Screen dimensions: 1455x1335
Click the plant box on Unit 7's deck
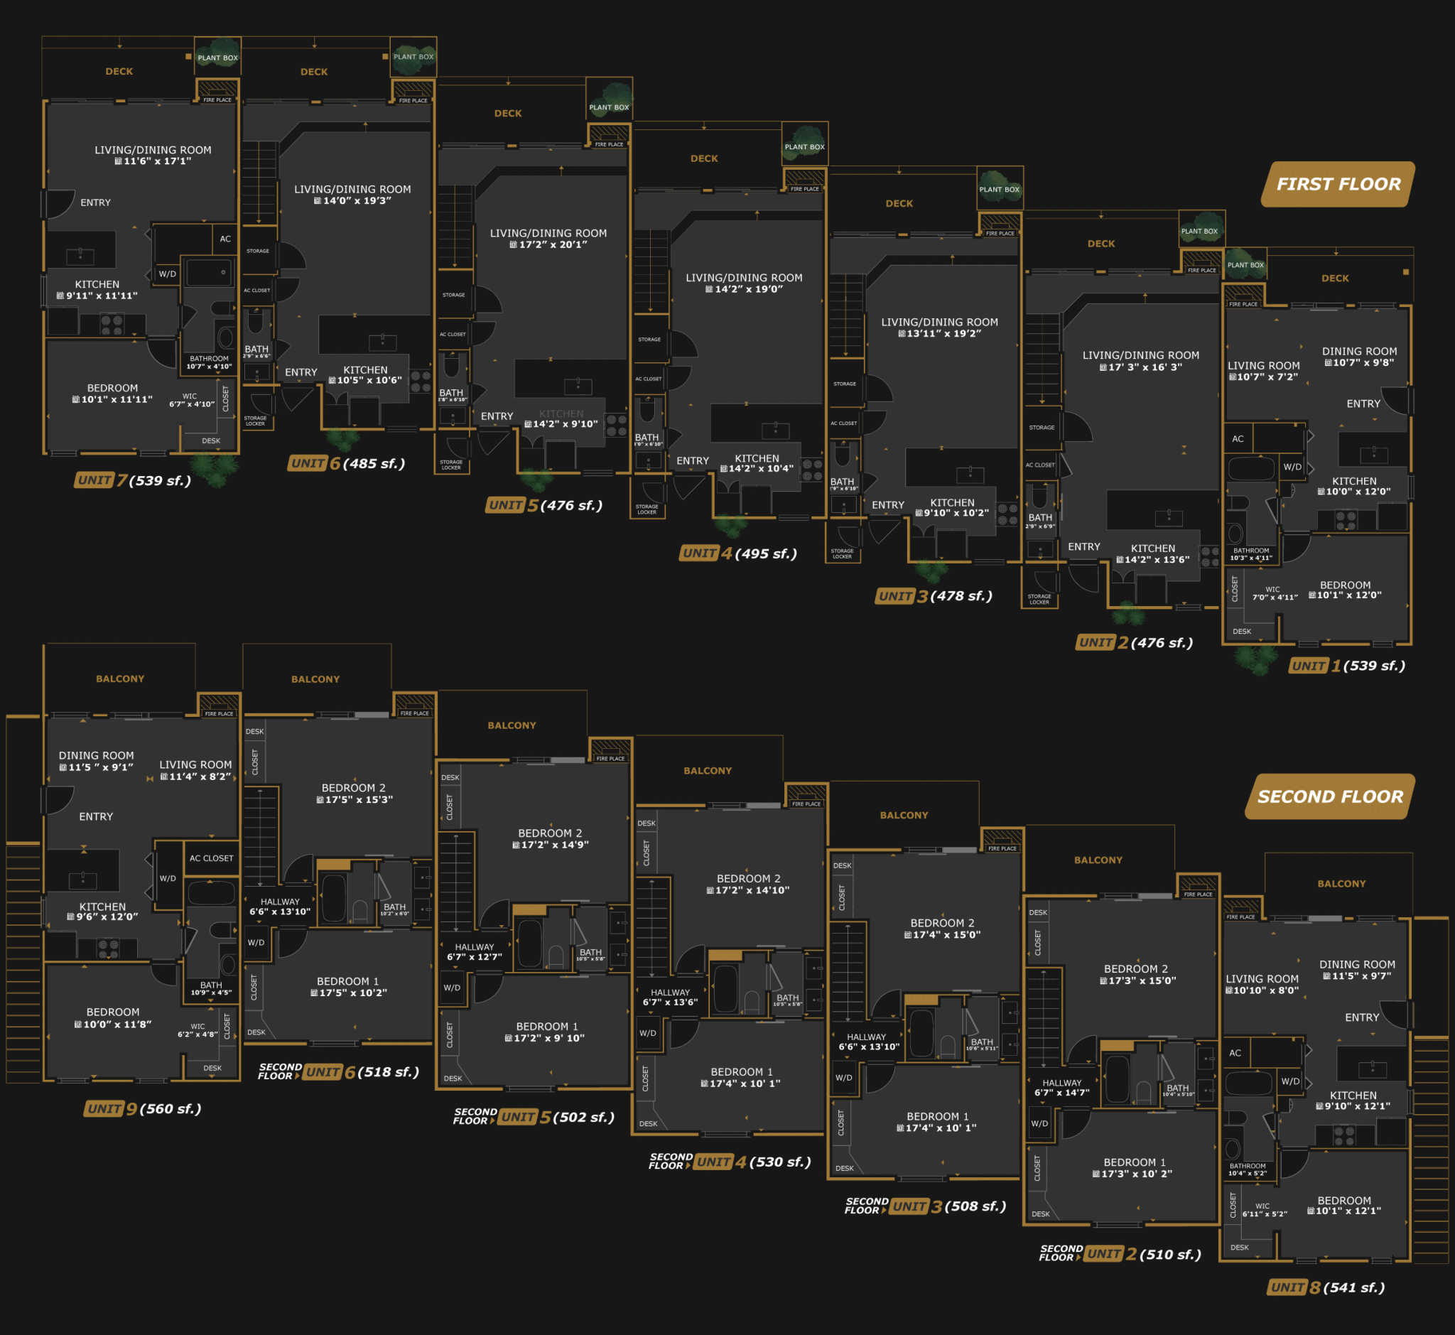click(218, 56)
